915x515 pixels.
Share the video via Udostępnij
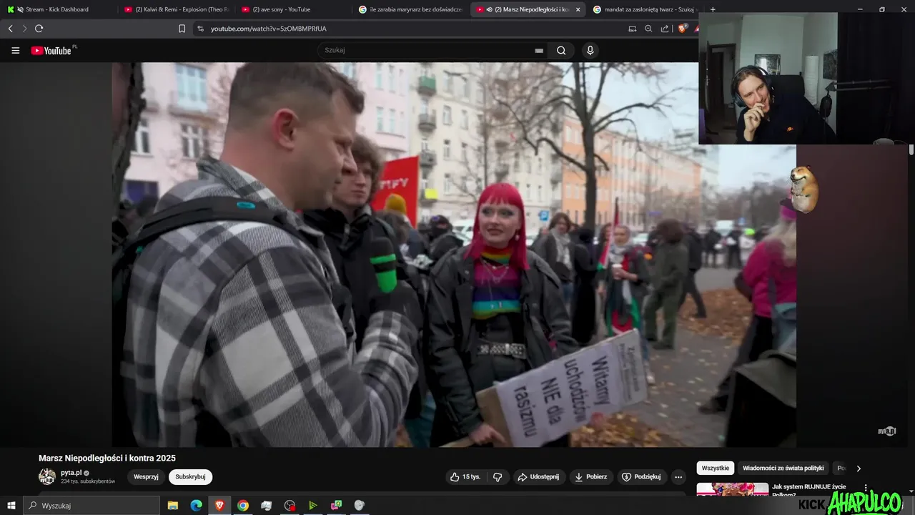pyautogui.click(x=539, y=477)
